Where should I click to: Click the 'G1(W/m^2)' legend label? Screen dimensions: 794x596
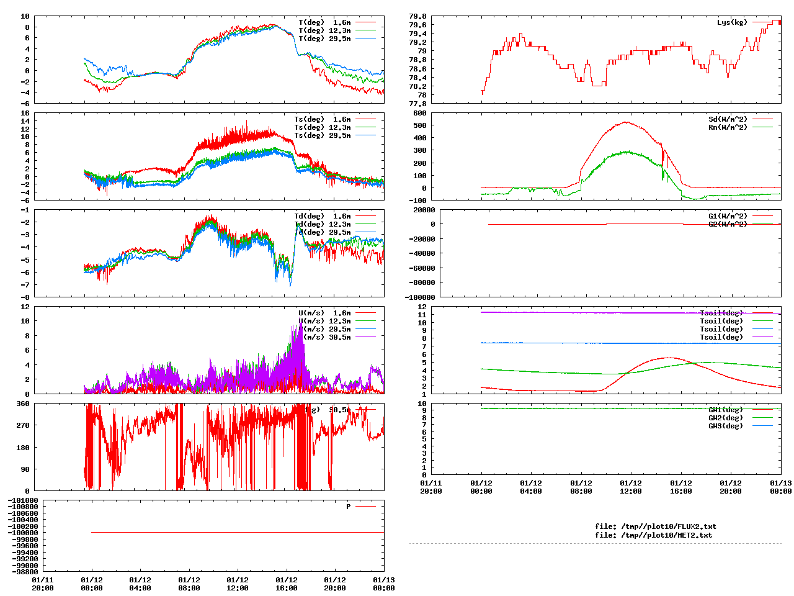coord(728,216)
